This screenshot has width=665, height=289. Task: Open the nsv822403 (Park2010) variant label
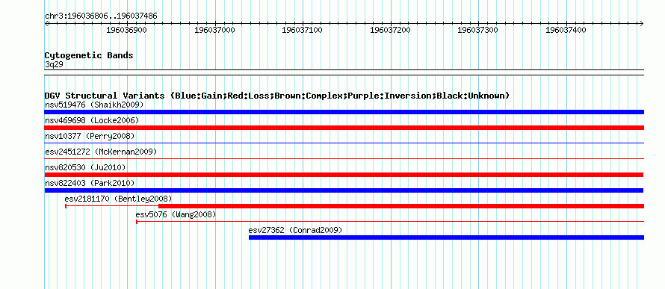point(90,183)
